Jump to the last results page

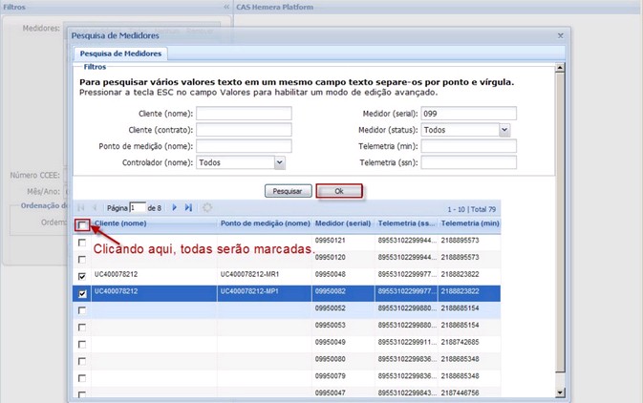[188, 207]
